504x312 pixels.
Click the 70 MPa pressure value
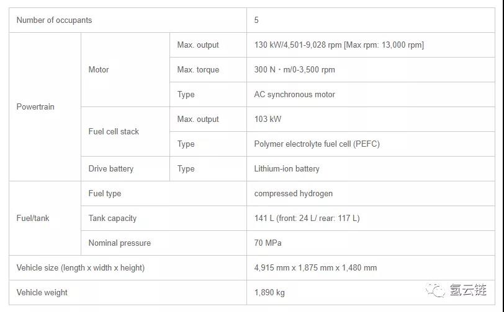coord(268,243)
